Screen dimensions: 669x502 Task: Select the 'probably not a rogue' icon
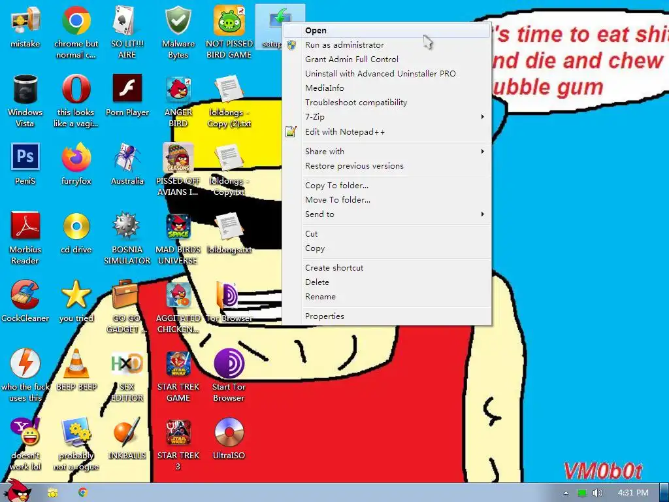click(x=76, y=444)
